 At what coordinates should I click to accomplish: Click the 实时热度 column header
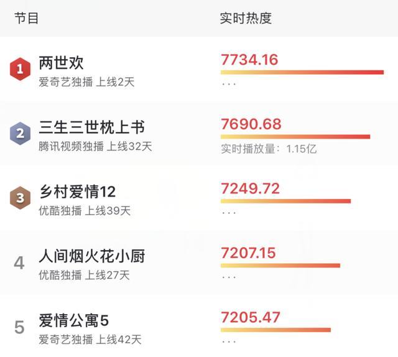click(x=246, y=18)
